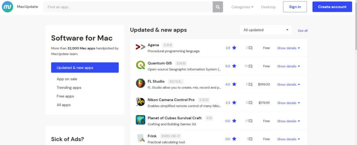Open the Quantum GIS app icon
Image resolution: width=357 pixels, height=145 pixels.
pos(140,65)
